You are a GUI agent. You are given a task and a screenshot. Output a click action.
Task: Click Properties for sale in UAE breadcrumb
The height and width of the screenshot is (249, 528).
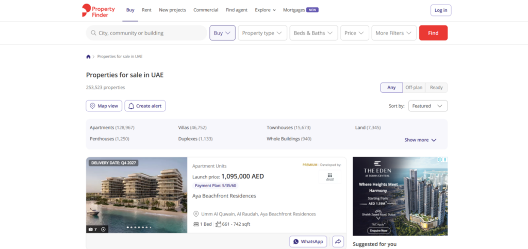[120, 57]
